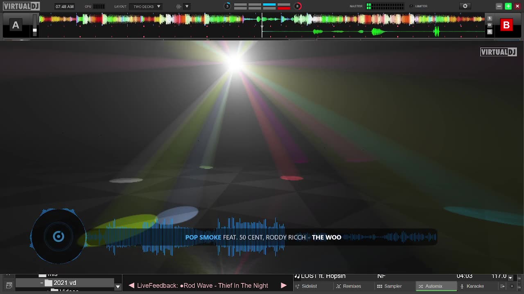Click the green maximize window button

point(508,6)
